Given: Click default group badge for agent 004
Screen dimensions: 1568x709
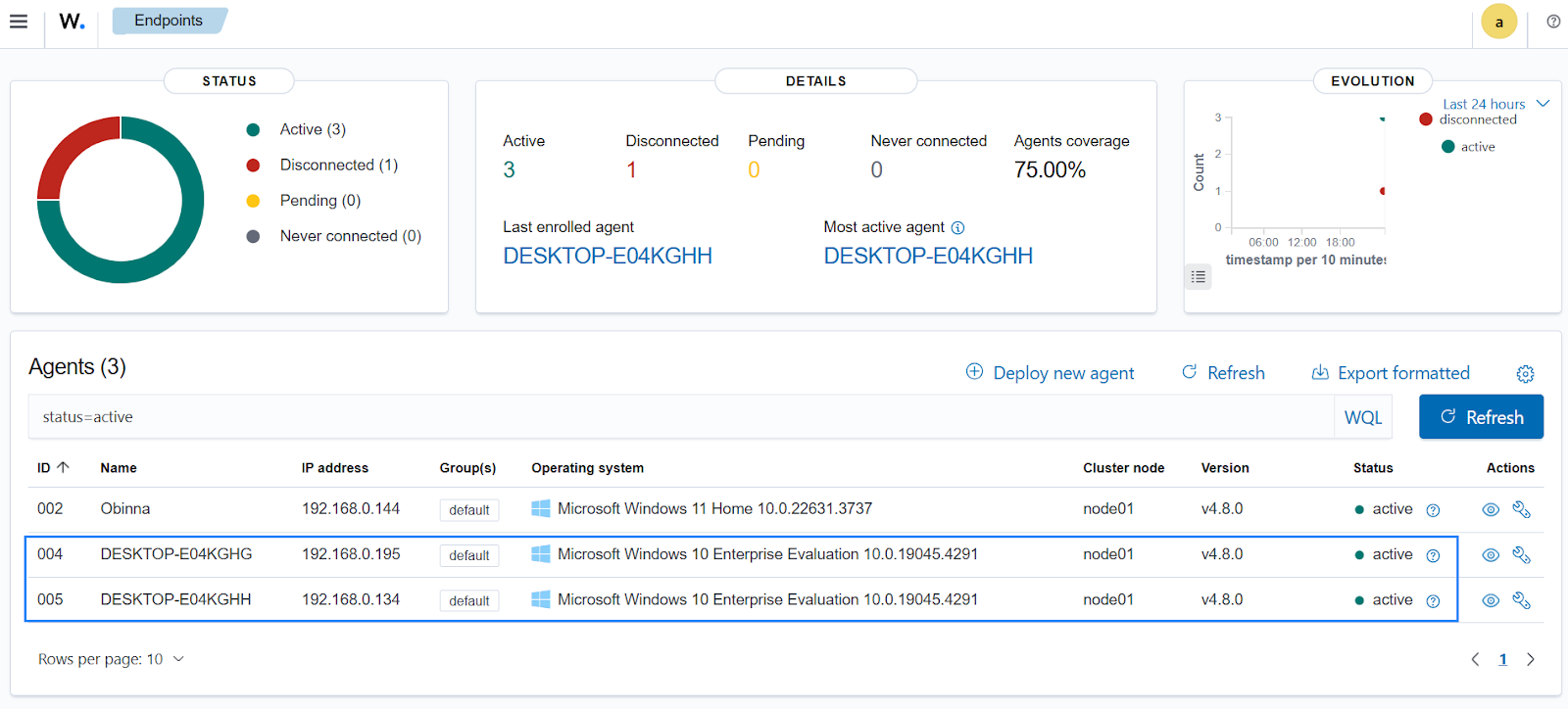Looking at the screenshot, I should (x=469, y=555).
